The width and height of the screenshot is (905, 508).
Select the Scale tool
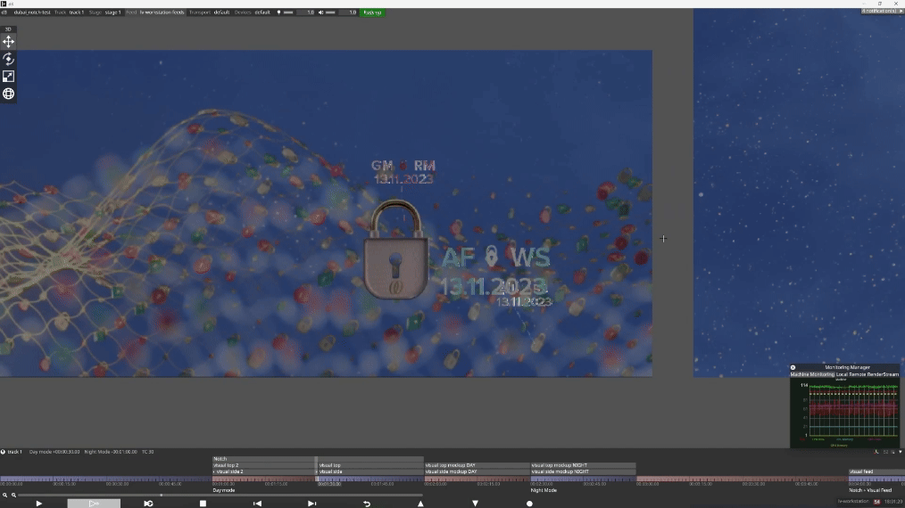tap(8, 76)
